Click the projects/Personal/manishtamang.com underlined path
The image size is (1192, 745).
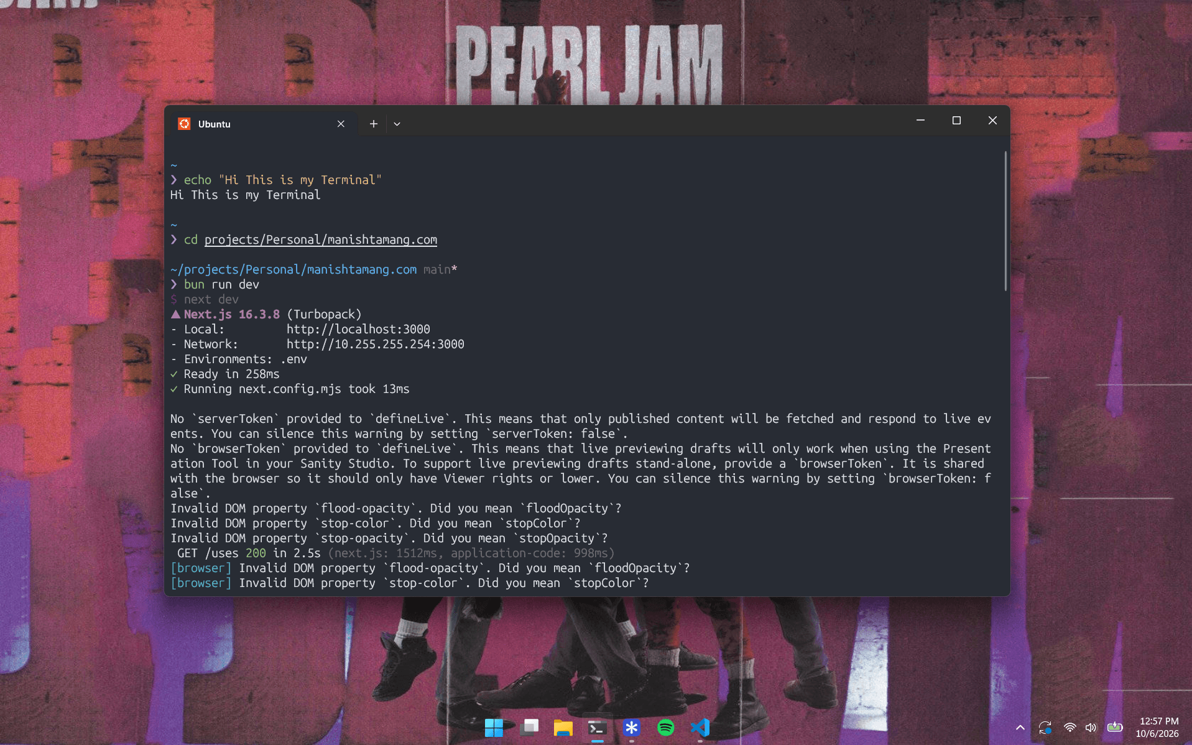click(x=321, y=239)
